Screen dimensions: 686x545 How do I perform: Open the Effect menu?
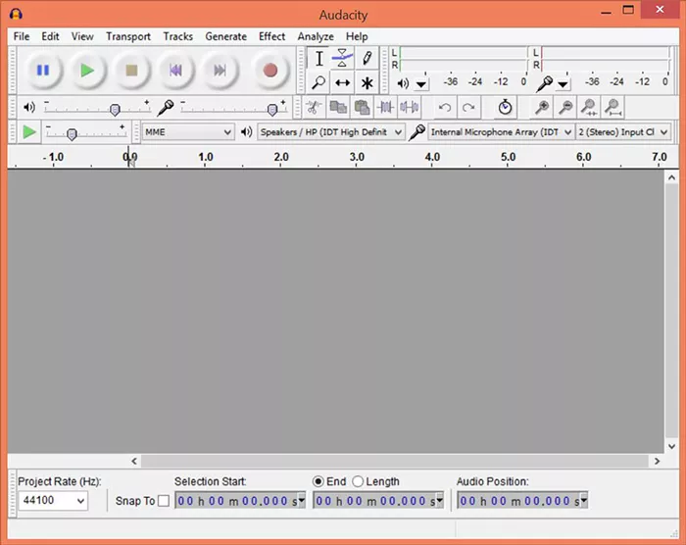[x=271, y=36]
